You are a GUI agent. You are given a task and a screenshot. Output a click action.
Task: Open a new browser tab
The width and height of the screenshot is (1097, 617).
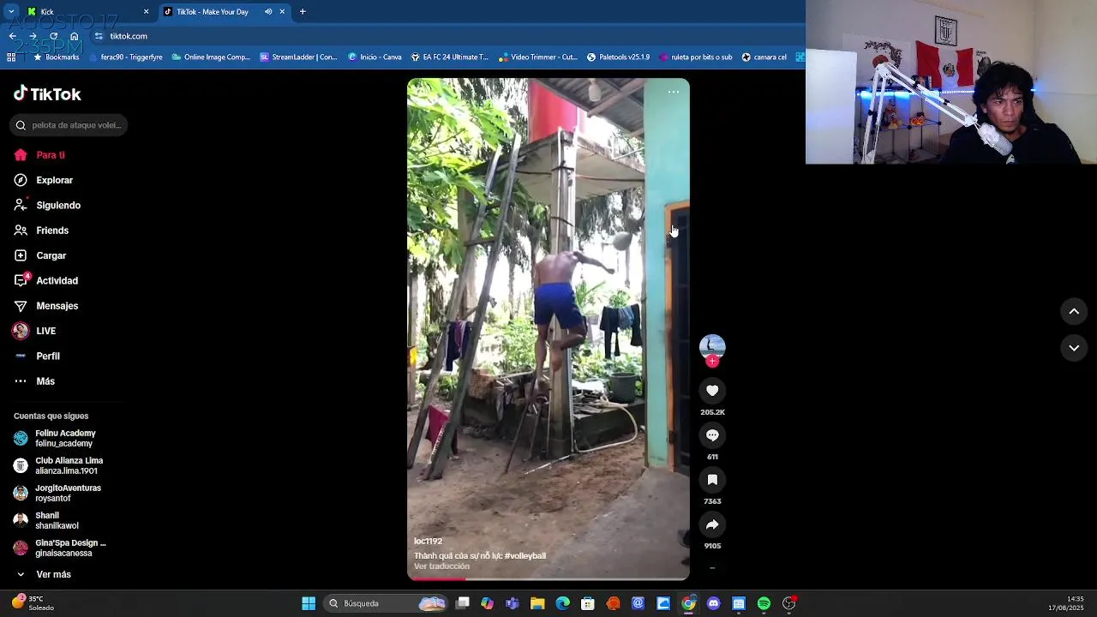(303, 12)
